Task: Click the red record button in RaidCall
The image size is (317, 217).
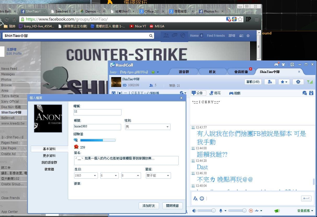Action: pyautogui.click(x=251, y=210)
